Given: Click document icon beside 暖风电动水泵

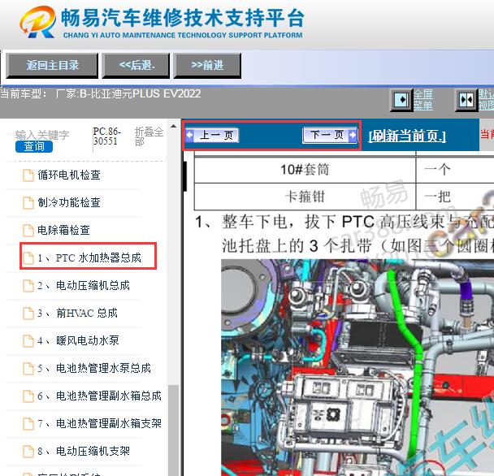Looking at the screenshot, I should (28, 341).
